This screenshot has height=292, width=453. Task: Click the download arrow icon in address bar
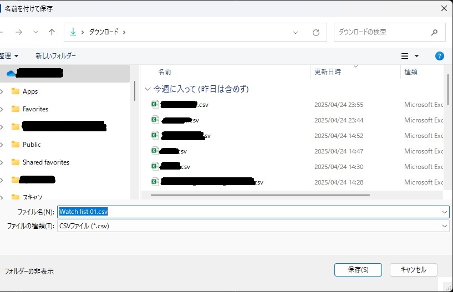pyautogui.click(x=73, y=32)
